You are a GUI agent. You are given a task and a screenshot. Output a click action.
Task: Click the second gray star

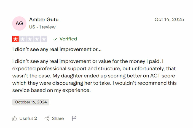[23, 39]
